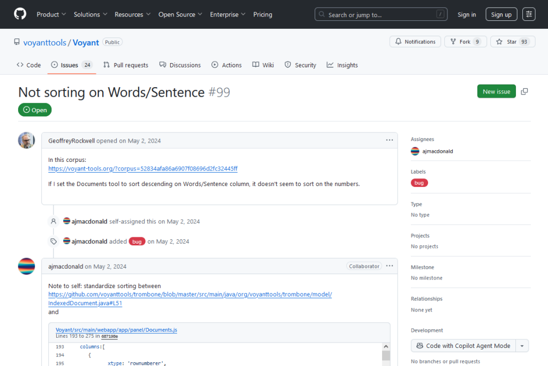Click GeoffreyRockwell author name
This screenshot has height=366, width=548.
[71, 141]
